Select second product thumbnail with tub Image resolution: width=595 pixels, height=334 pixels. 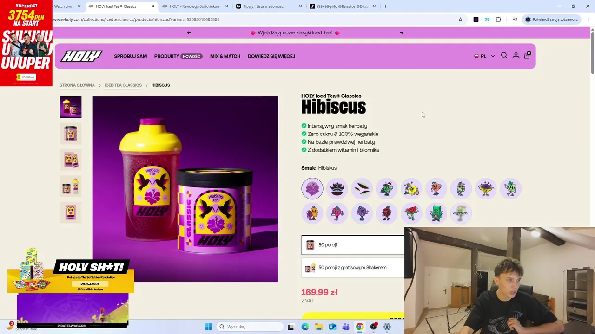(71, 134)
